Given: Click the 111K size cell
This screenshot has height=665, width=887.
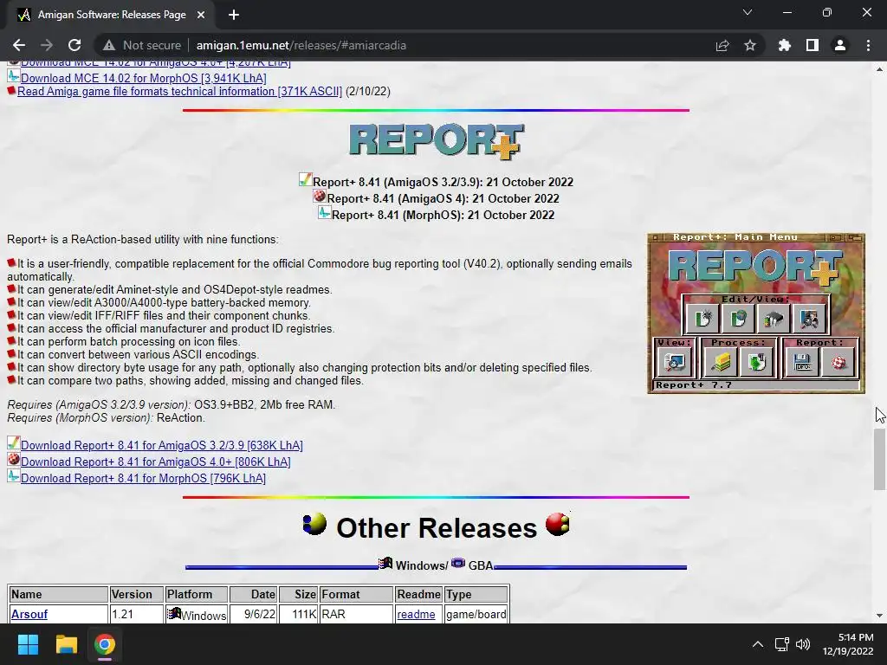Looking at the screenshot, I should coord(298,614).
